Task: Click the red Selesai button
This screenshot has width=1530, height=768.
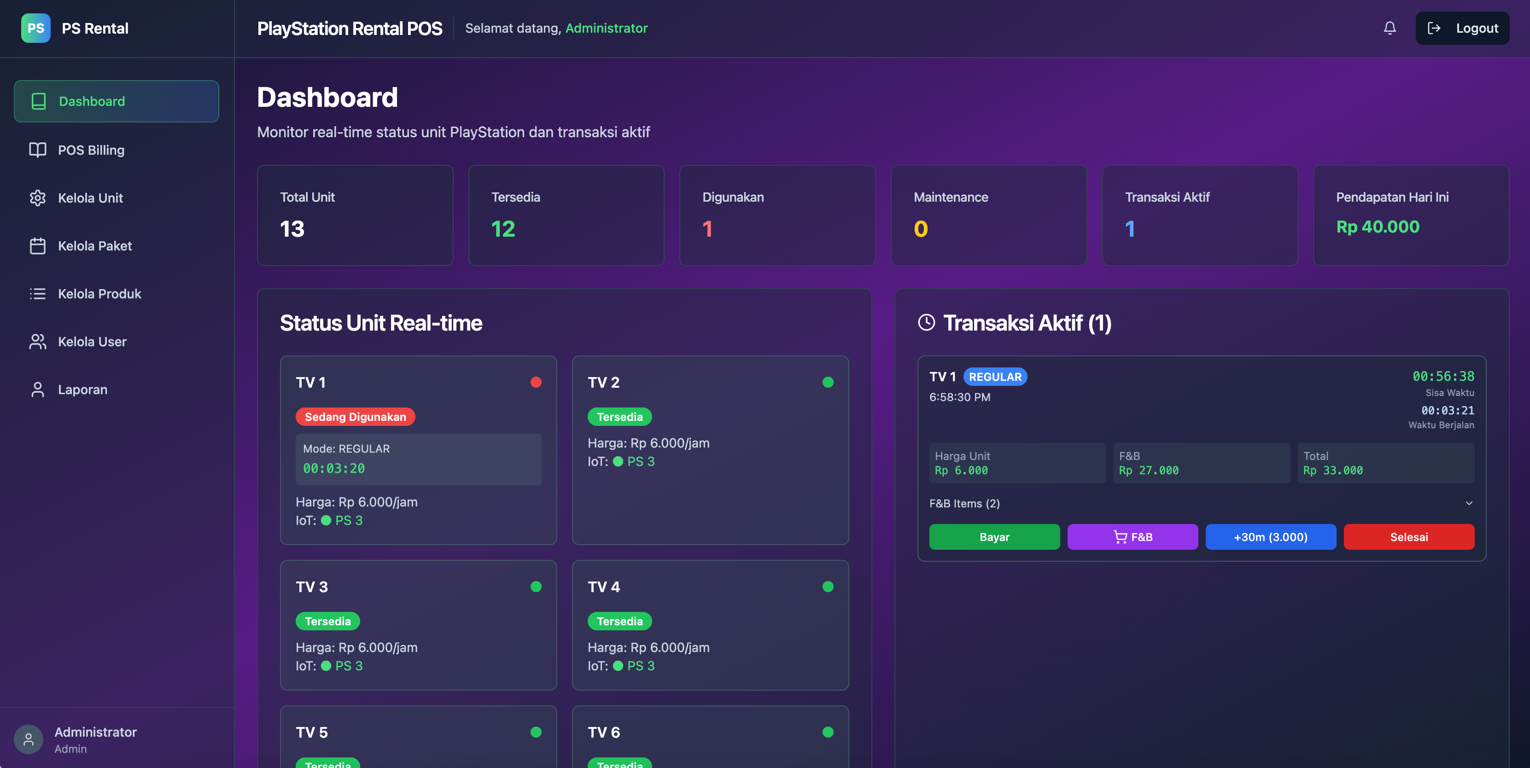Action: pos(1409,537)
